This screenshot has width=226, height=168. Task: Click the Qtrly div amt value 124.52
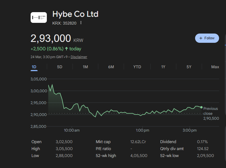[x=203, y=149]
